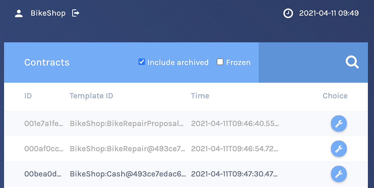Click the user profile icon
374x188 pixels.
click(19, 13)
